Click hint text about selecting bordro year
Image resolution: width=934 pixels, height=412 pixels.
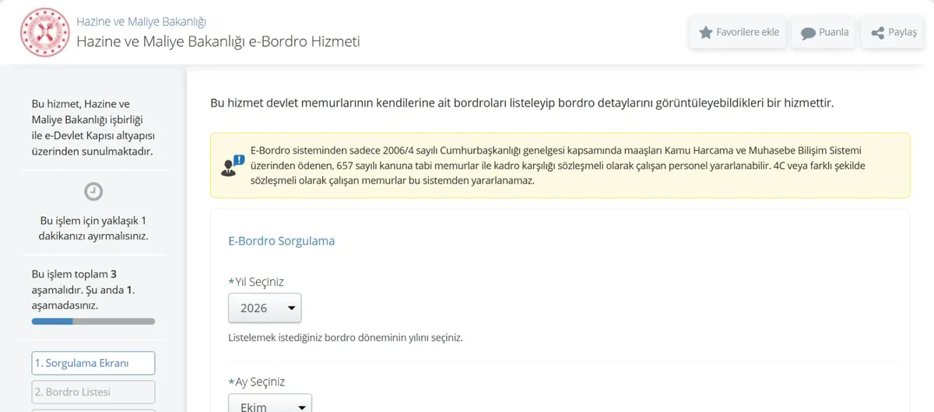click(346, 338)
